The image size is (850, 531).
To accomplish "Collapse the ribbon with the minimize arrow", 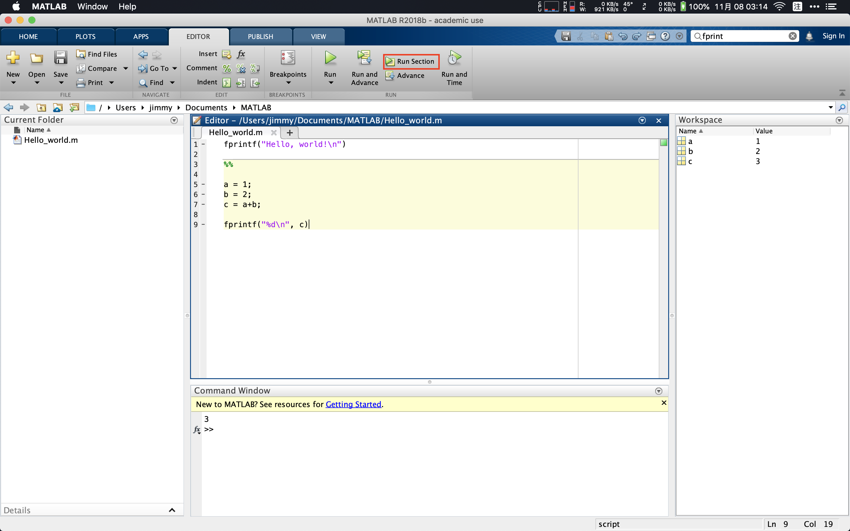I will tap(843, 93).
